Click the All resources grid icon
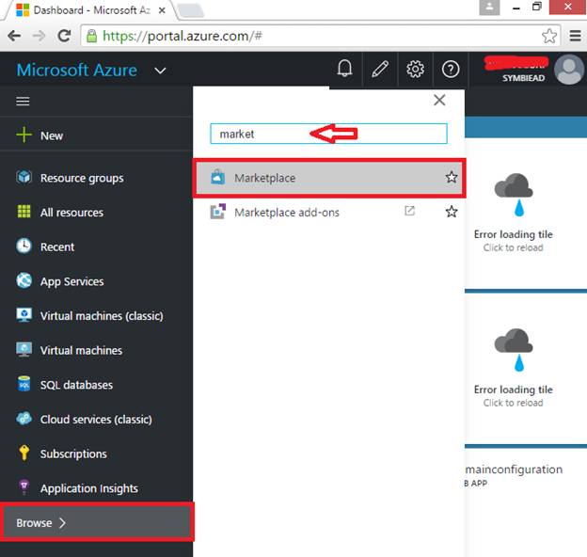The image size is (587, 557). (24, 212)
